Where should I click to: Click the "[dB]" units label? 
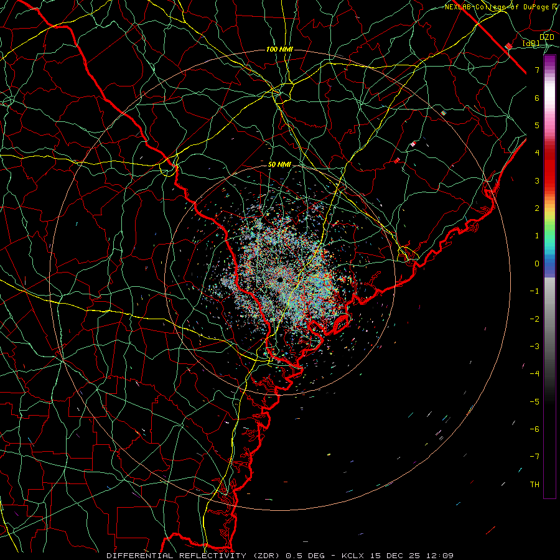(531, 43)
